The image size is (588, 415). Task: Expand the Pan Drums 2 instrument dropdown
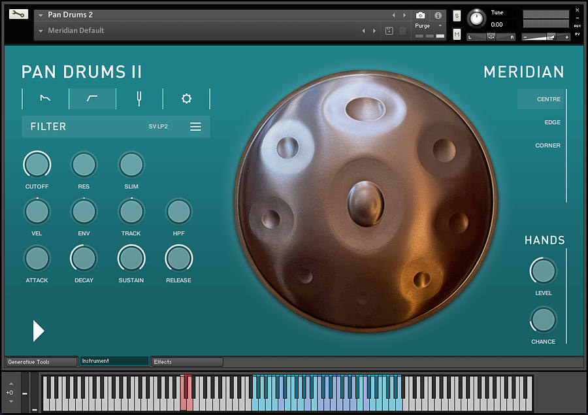tap(41, 16)
